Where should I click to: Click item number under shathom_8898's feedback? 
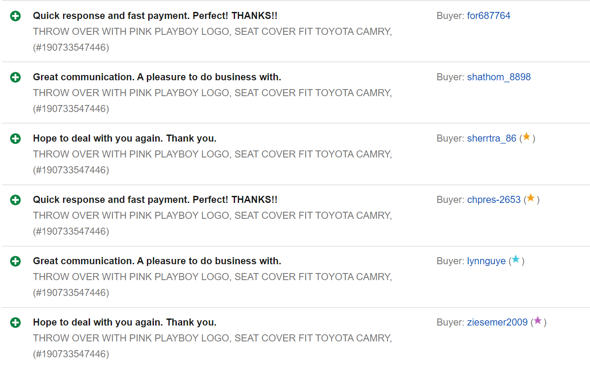pos(71,109)
